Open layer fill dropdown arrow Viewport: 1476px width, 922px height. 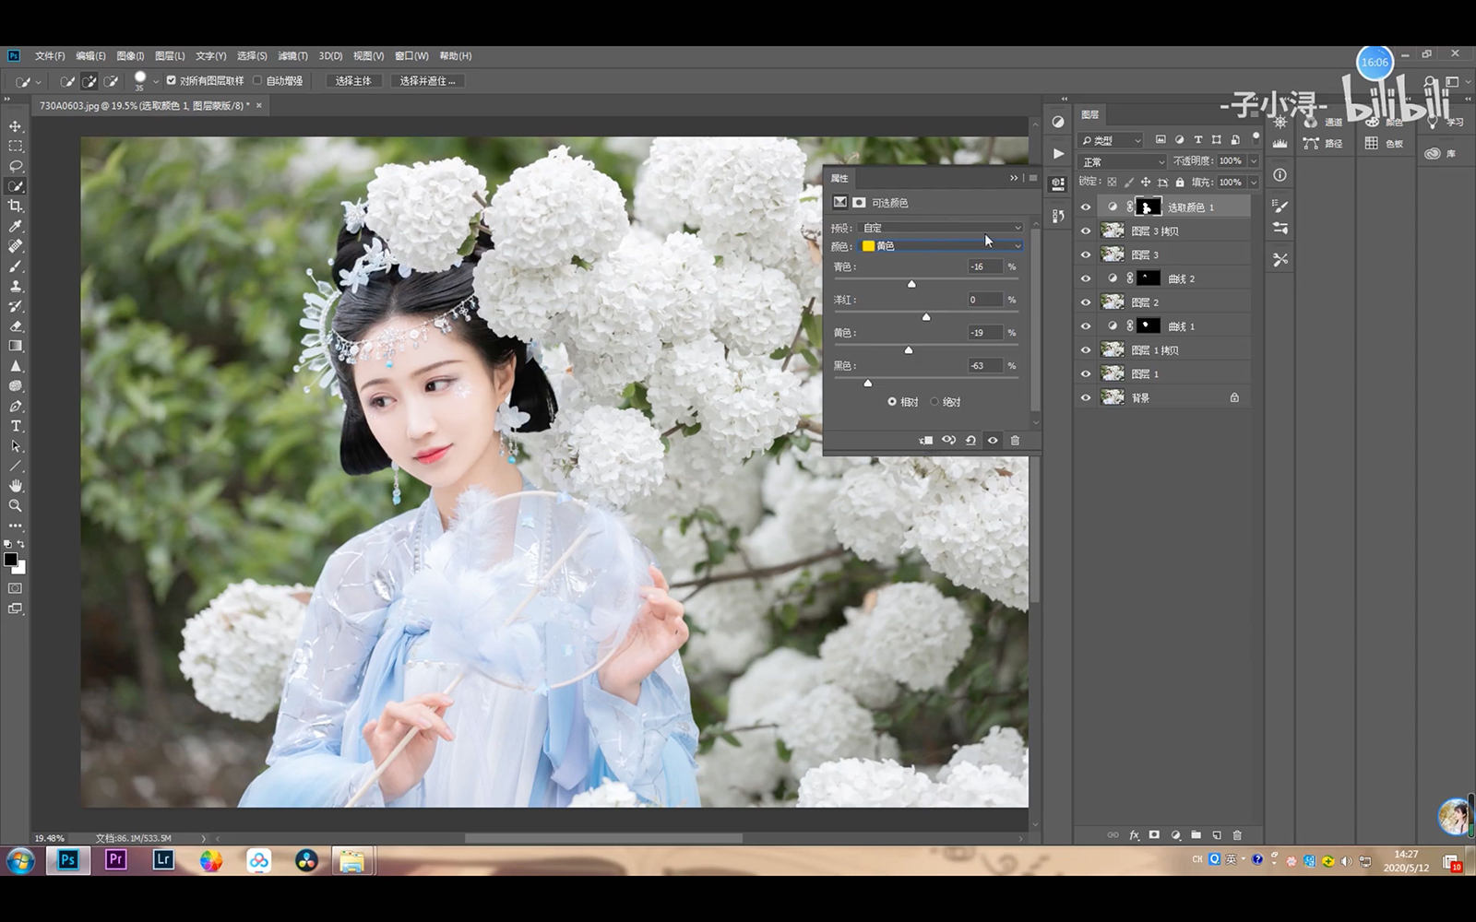pyautogui.click(x=1253, y=183)
